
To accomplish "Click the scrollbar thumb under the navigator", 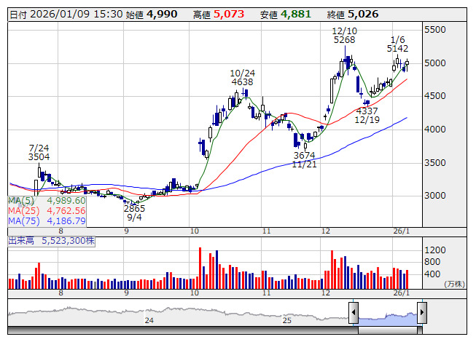I will (x=387, y=330).
